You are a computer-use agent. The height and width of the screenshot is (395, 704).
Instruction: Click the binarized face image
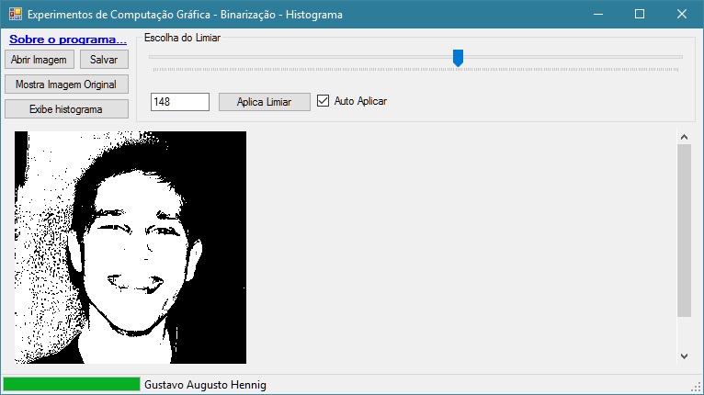coord(131,247)
